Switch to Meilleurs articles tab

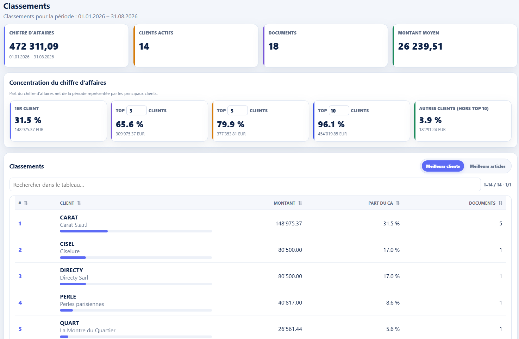(487, 166)
